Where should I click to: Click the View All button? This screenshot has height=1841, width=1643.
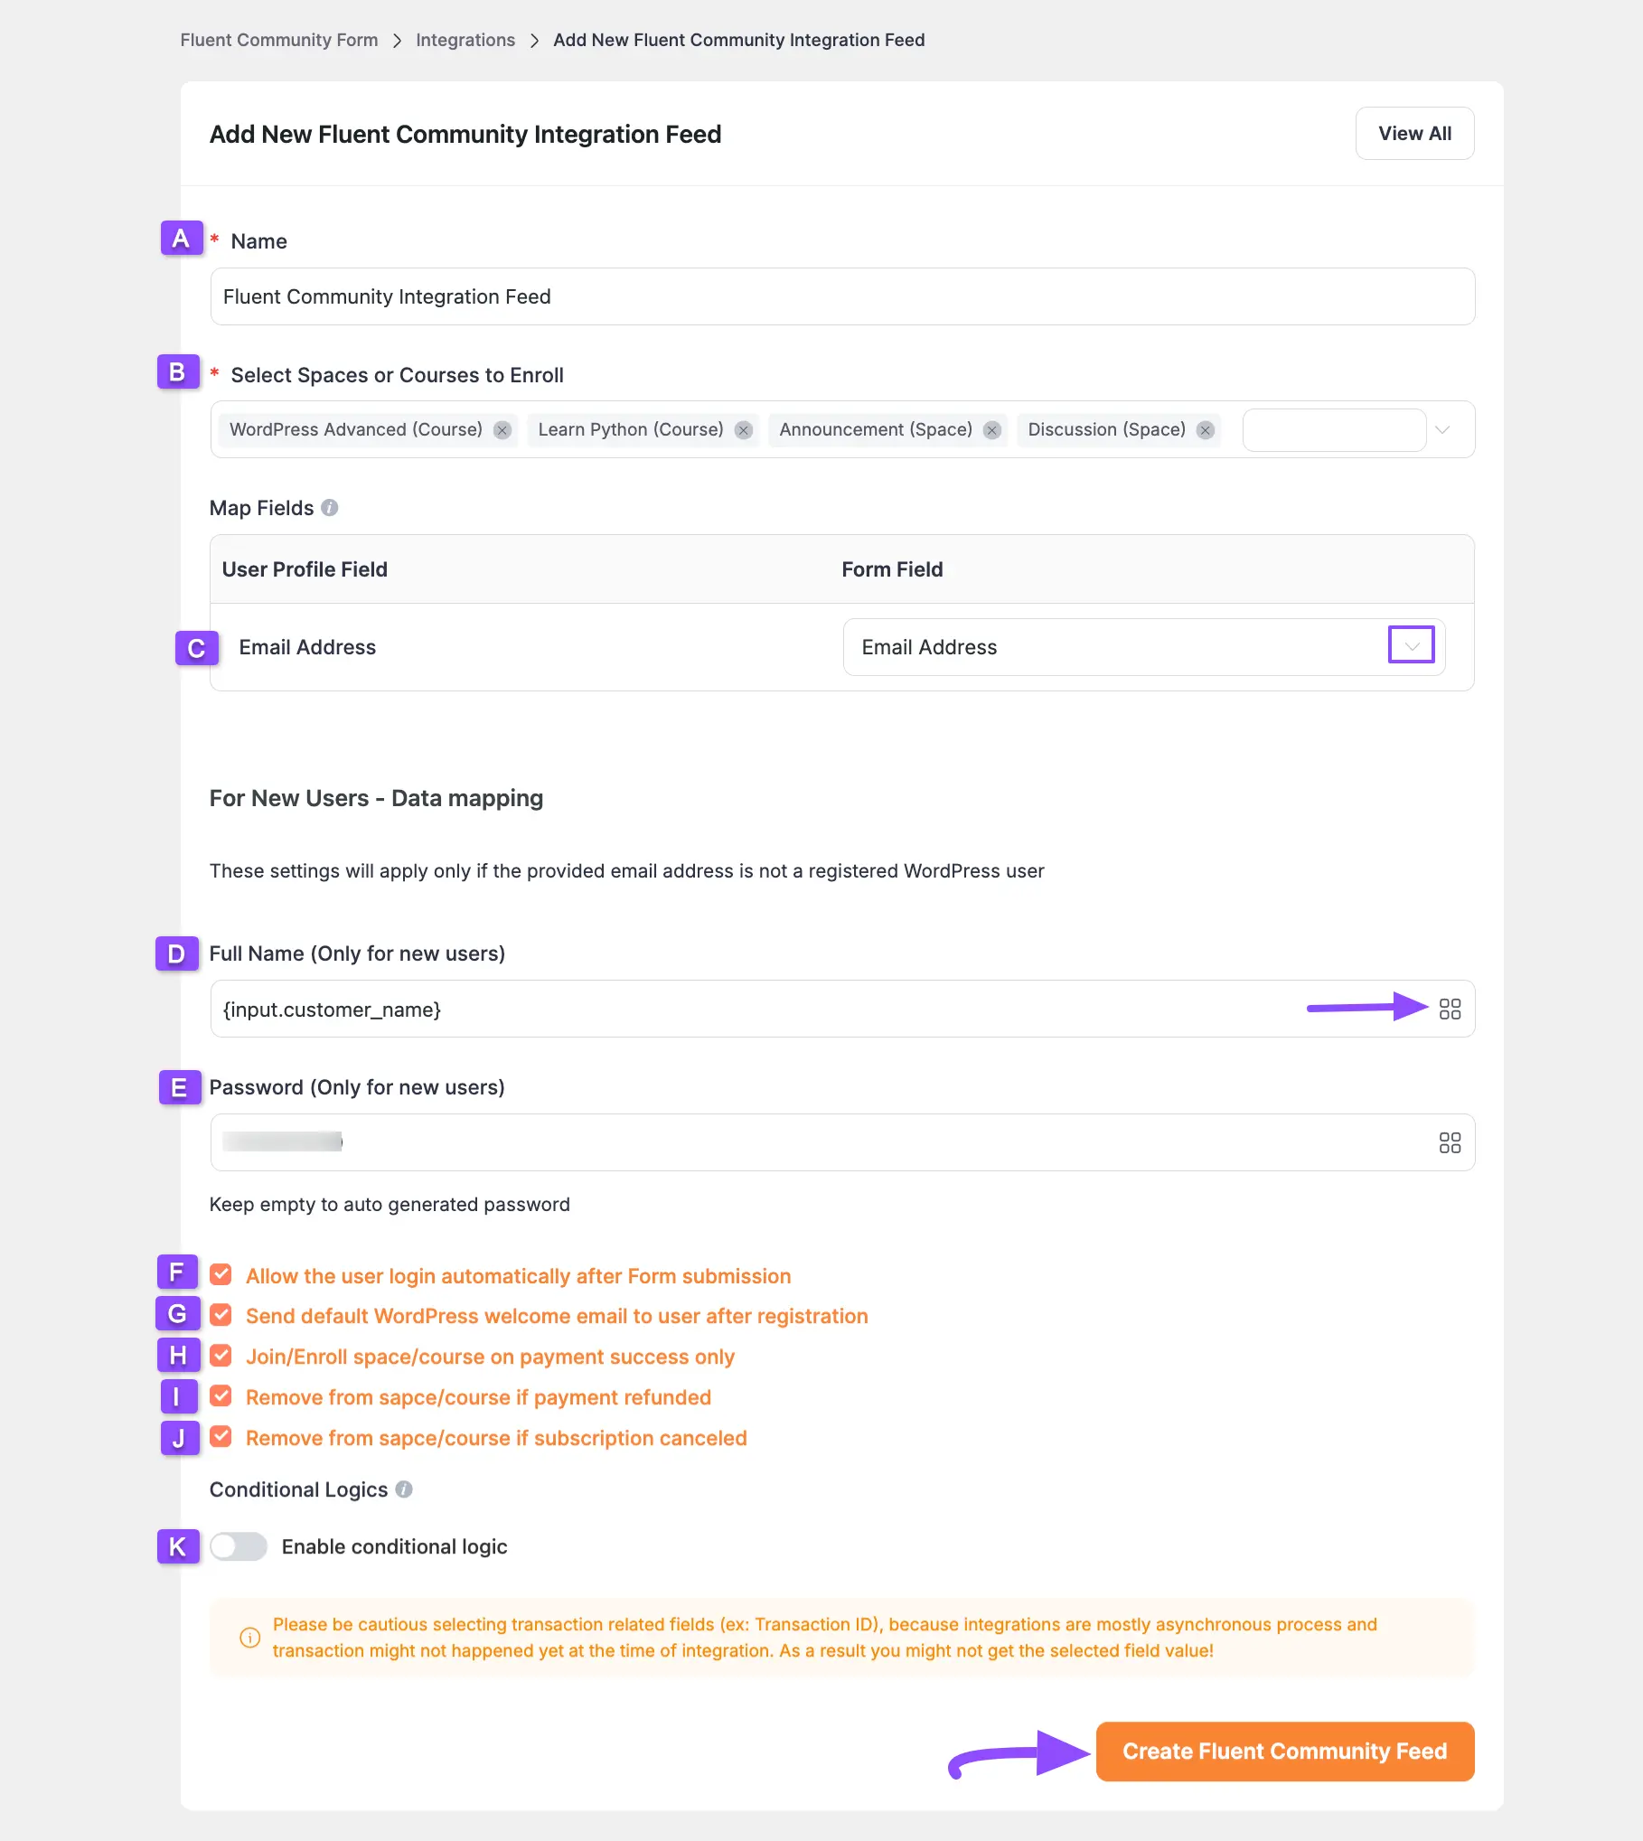pos(1414,134)
